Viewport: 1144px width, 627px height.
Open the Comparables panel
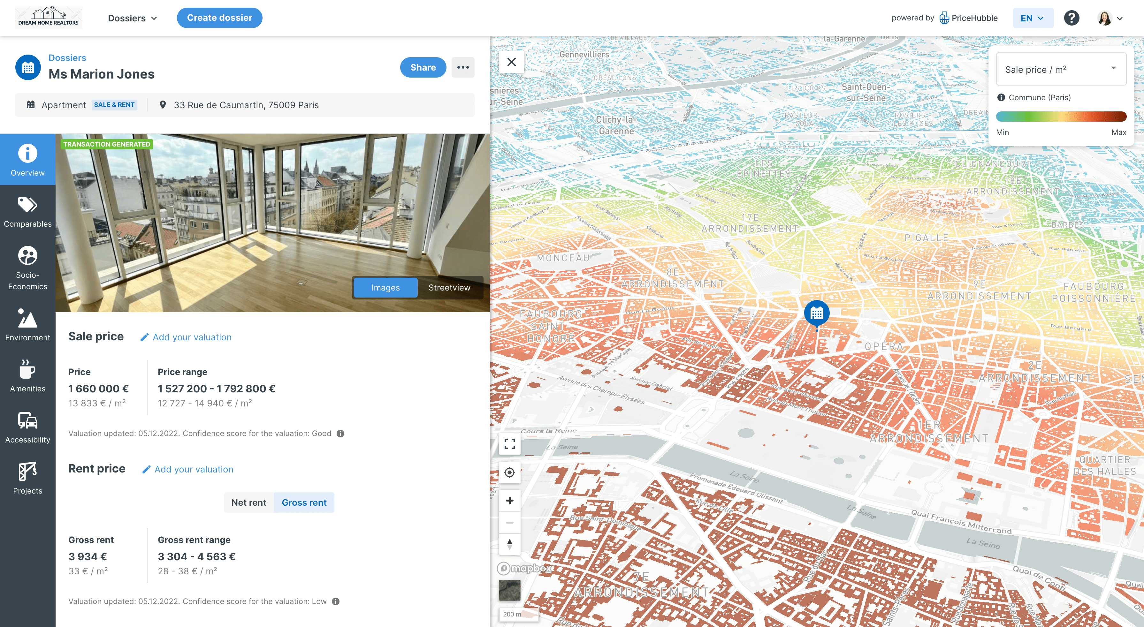[27, 212]
